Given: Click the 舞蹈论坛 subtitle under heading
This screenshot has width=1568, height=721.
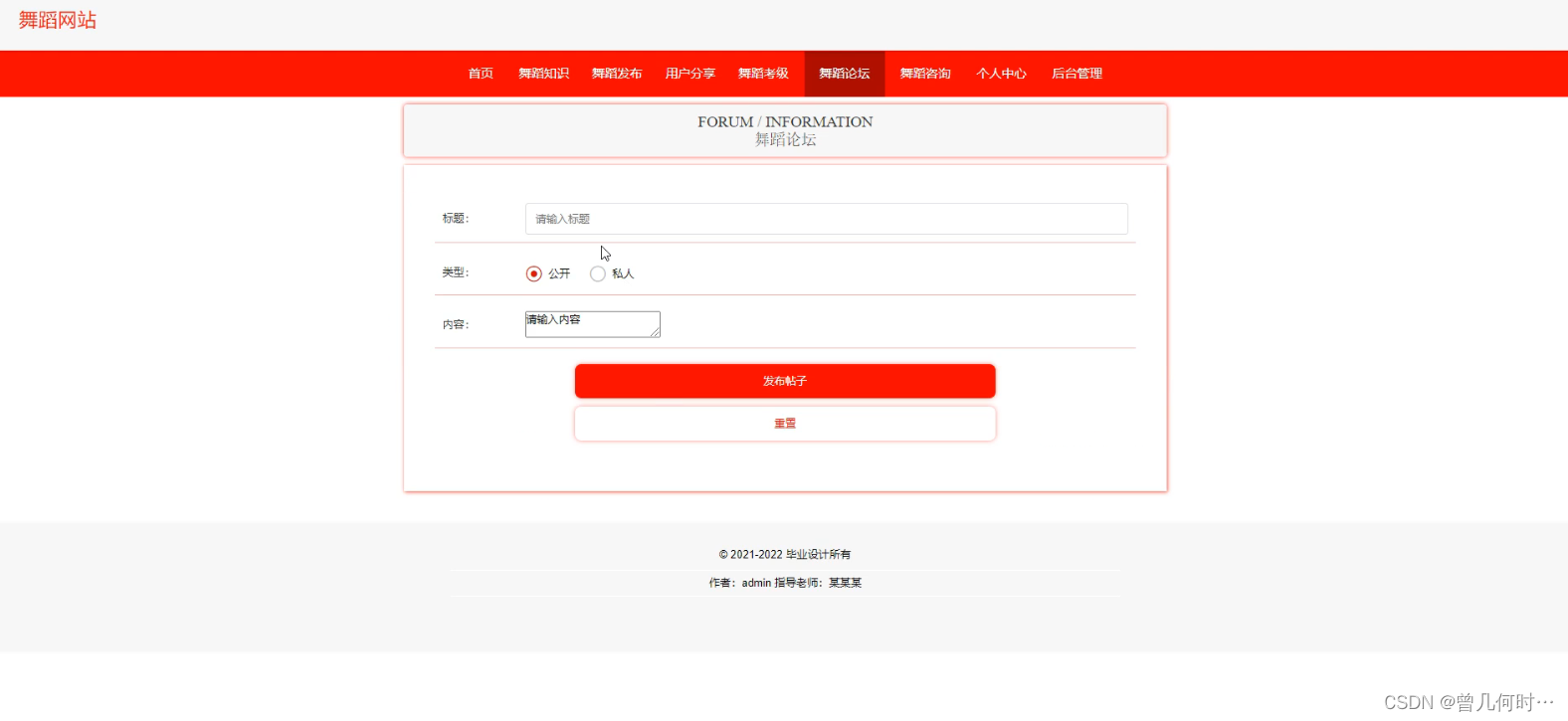Looking at the screenshot, I should click(785, 140).
